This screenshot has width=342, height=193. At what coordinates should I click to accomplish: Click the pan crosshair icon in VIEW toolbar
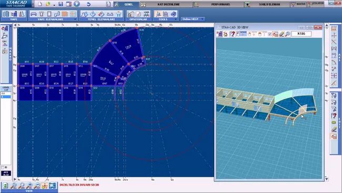pyautogui.click(x=45, y=186)
